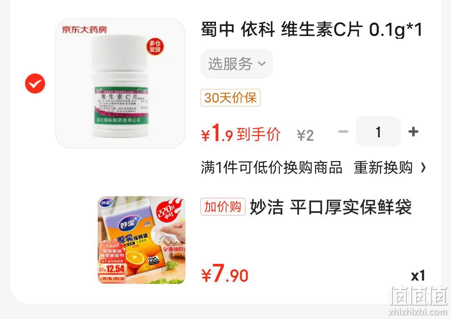Open the 选服务 service dropdown
451x319 pixels.
pyautogui.click(x=237, y=64)
